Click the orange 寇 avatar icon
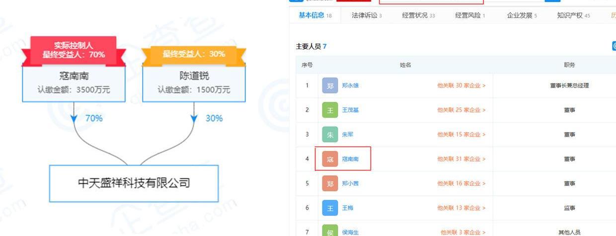This screenshot has width=616, height=236. (x=330, y=159)
